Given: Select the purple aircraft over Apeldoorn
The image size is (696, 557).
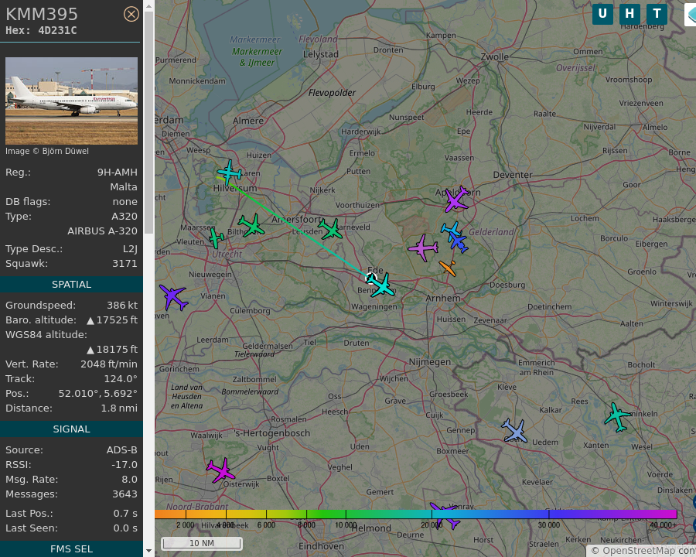Looking at the screenshot, I should 456,199.
